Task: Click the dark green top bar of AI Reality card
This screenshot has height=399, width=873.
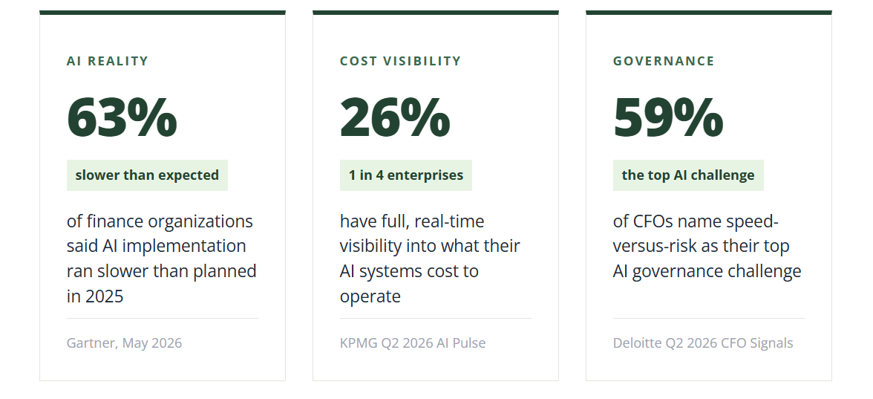Action: (163, 12)
